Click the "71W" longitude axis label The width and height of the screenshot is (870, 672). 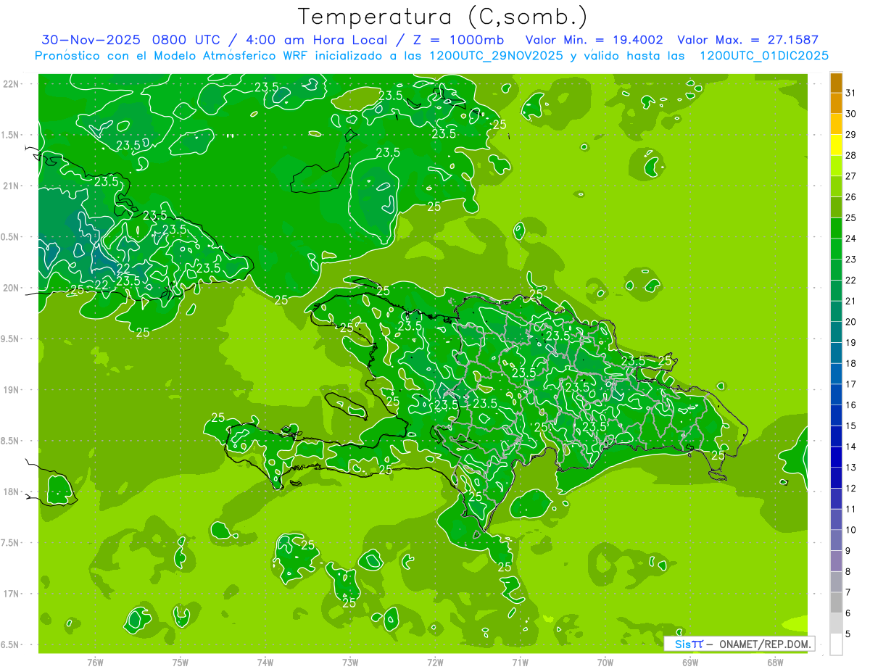[x=520, y=662]
